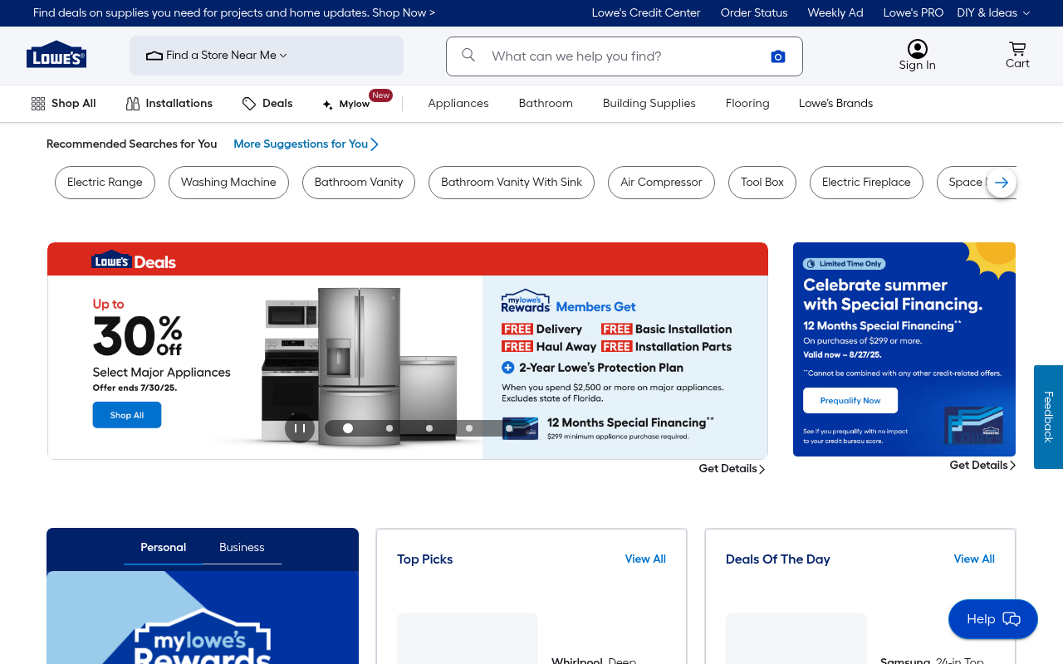Switch to the Personal tab
The width and height of the screenshot is (1063, 664).
click(164, 548)
